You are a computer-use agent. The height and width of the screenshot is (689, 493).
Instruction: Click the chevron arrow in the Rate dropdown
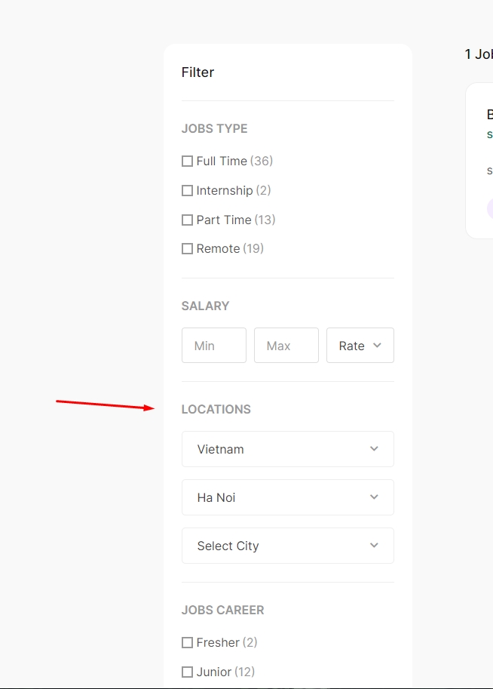point(377,346)
